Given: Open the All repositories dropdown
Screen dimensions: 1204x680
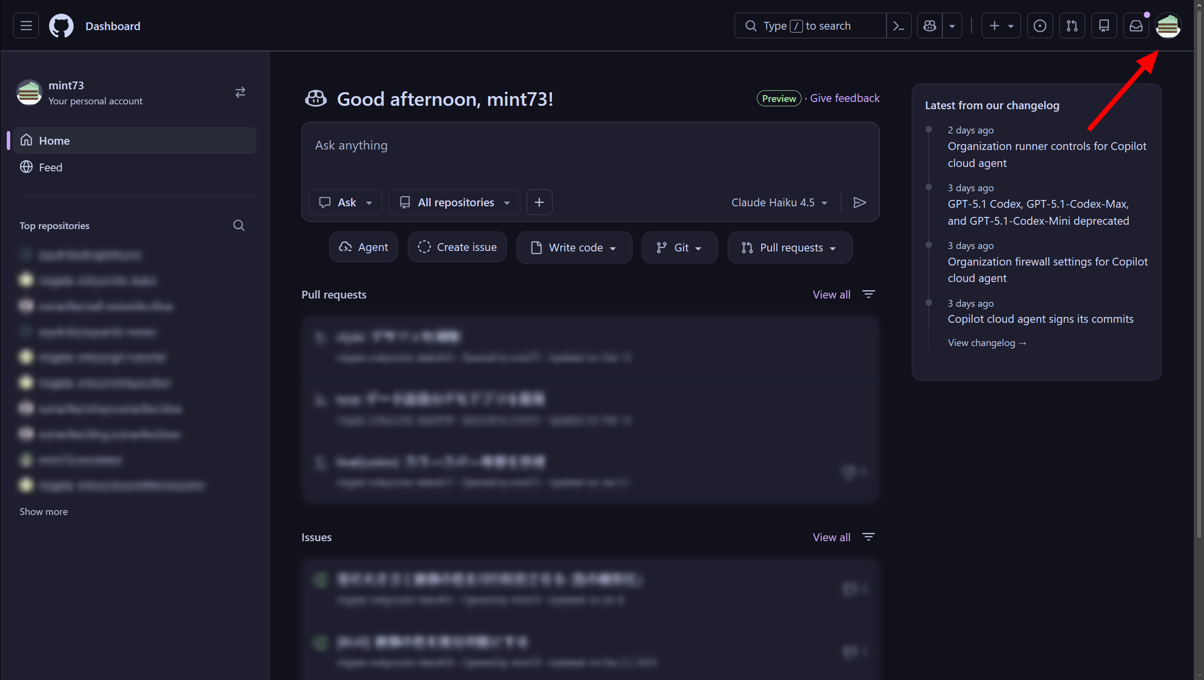Looking at the screenshot, I should pos(454,202).
